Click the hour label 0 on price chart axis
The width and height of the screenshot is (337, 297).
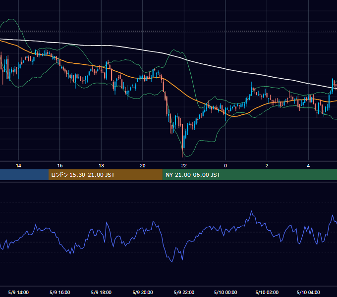pos(225,166)
